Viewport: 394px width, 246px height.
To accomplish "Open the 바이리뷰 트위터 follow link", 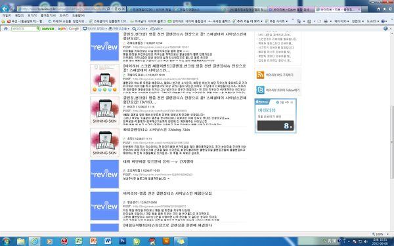I will pos(282,90).
